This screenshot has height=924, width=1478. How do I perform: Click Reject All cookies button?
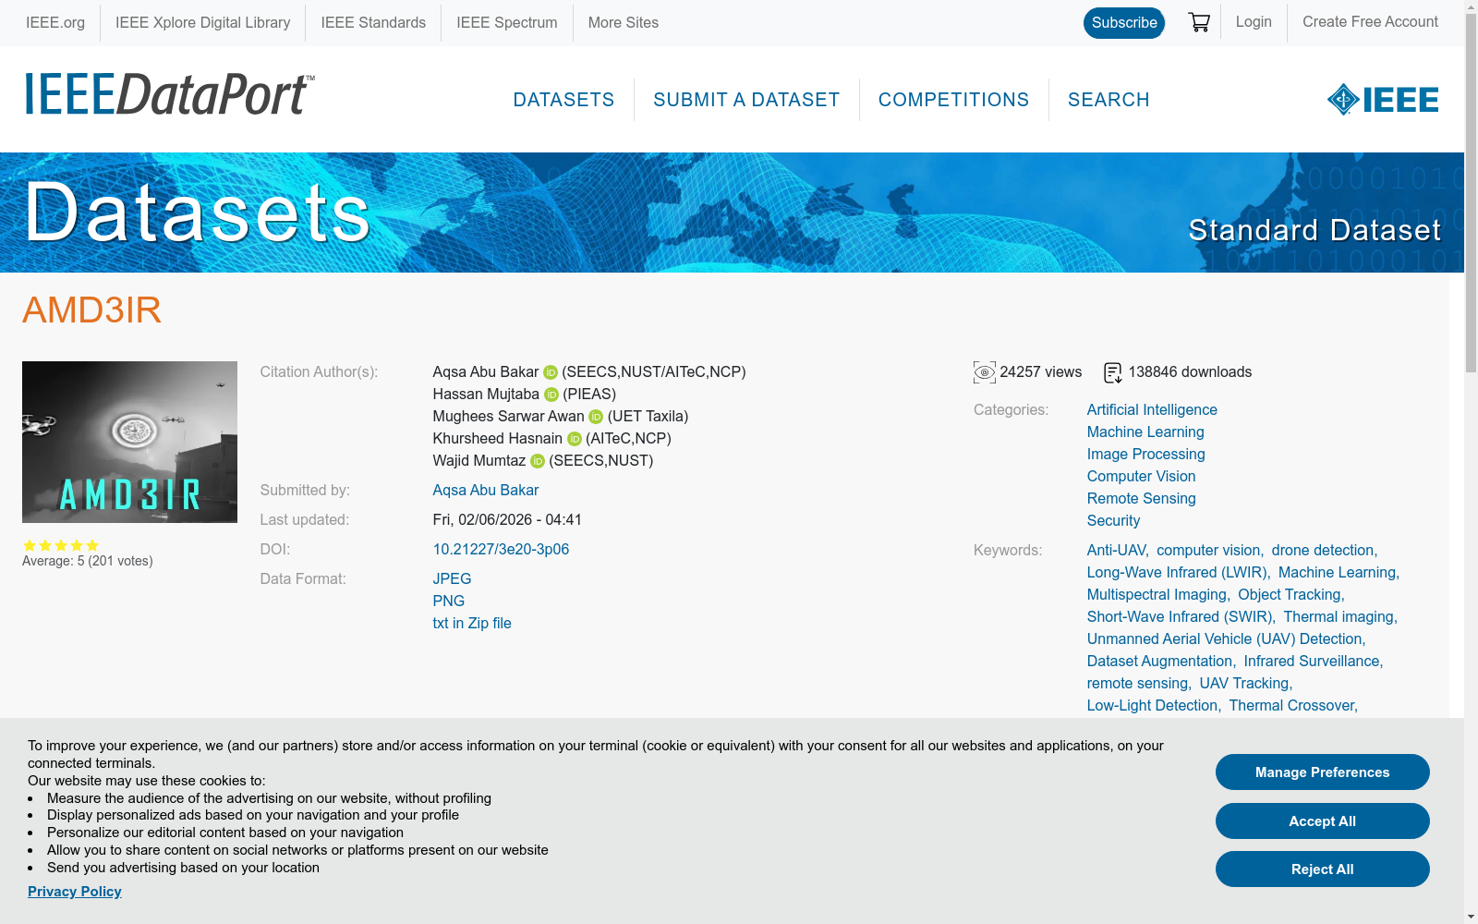click(1323, 869)
